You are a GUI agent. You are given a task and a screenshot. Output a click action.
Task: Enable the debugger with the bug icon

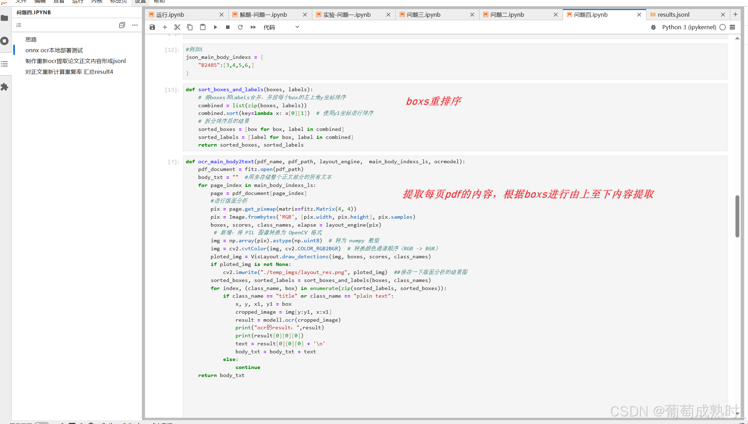(x=653, y=27)
